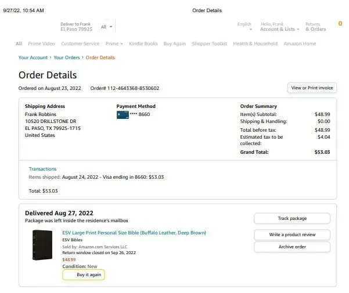Click the orange cart count icon
Image resolution: width=349 pixels, height=293 pixels.
point(340,24)
